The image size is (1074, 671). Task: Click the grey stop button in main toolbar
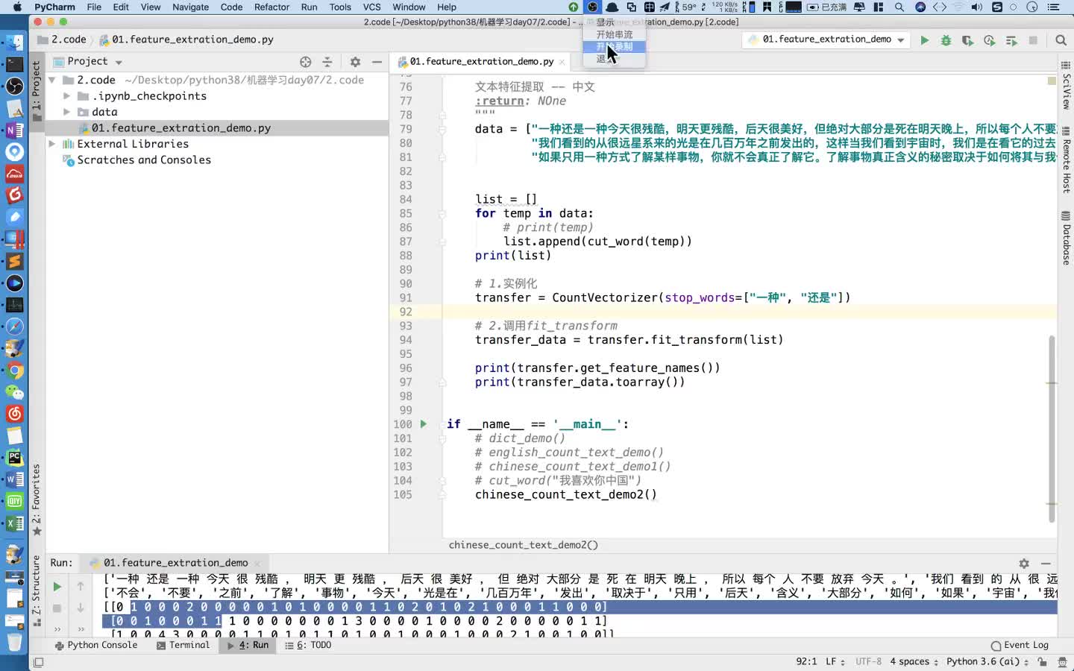click(x=1033, y=40)
